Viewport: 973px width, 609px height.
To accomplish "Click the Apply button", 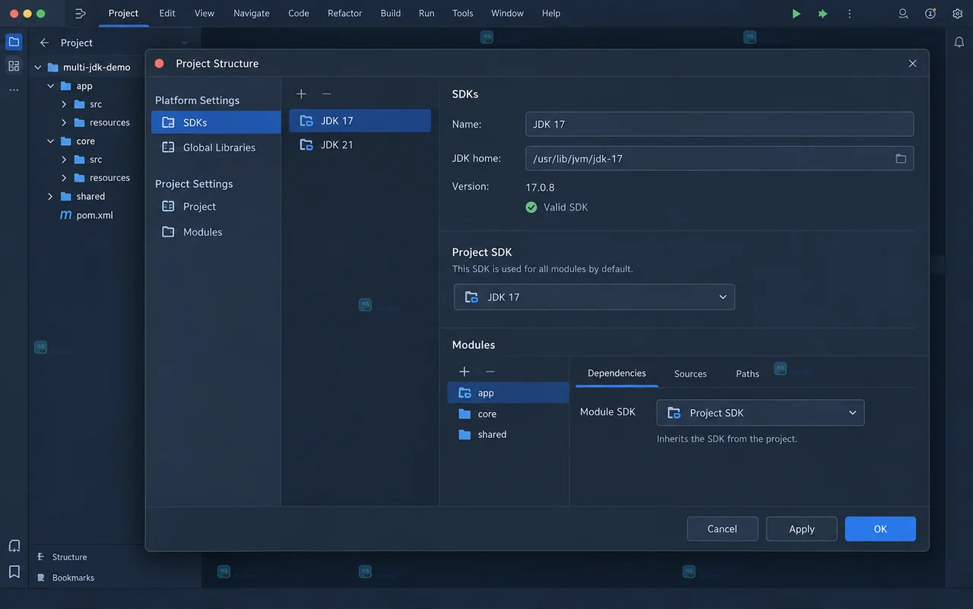I will click(801, 528).
